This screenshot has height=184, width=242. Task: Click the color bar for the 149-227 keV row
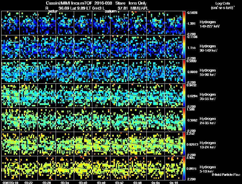(x=184, y=23)
